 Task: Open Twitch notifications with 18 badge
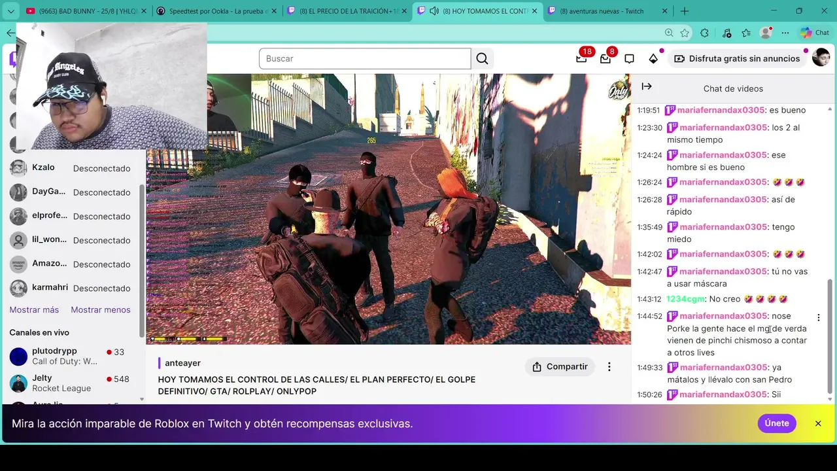coord(581,58)
